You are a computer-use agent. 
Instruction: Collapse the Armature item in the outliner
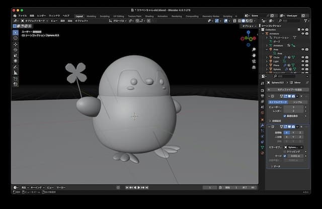pos(263,34)
